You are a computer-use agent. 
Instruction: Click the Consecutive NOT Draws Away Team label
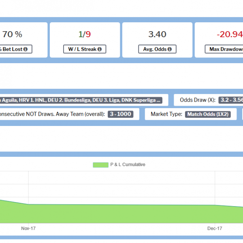coord(52,114)
